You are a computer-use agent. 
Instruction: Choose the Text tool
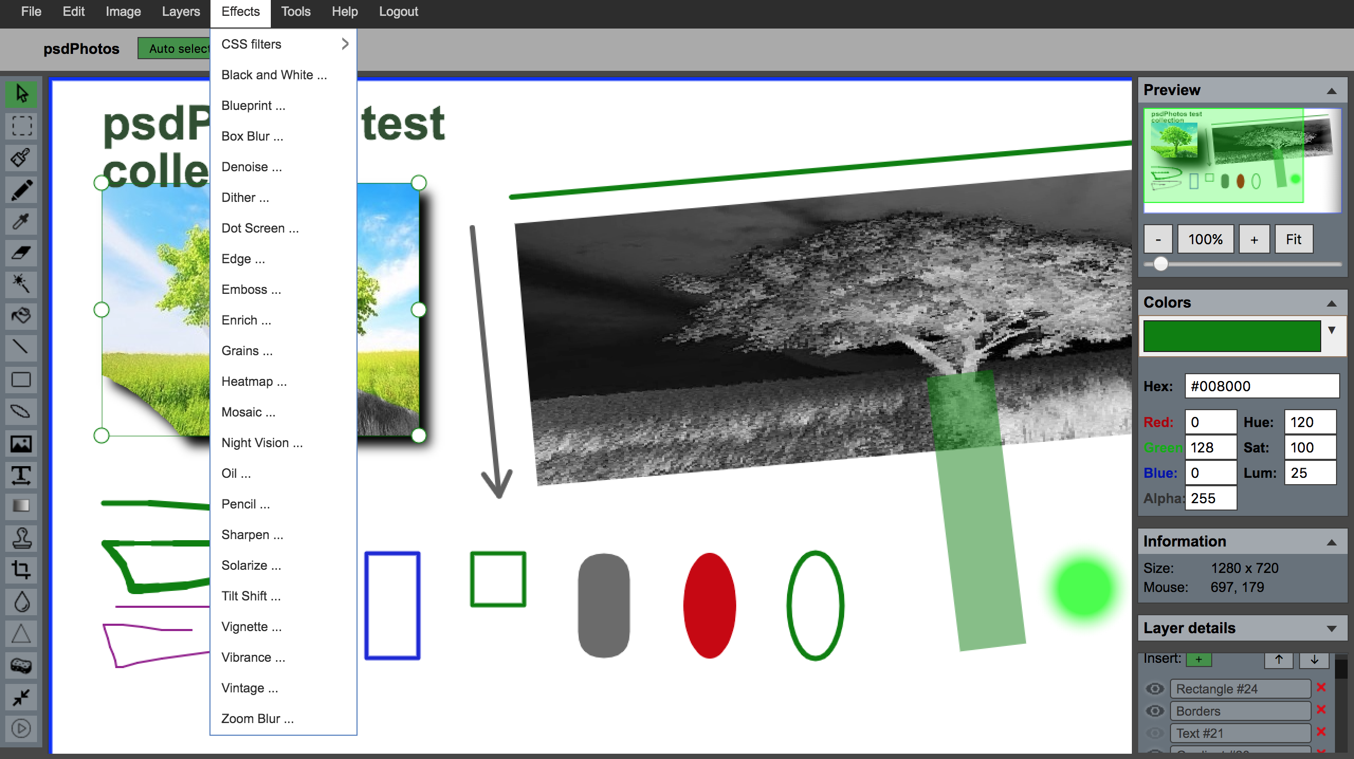click(x=21, y=475)
